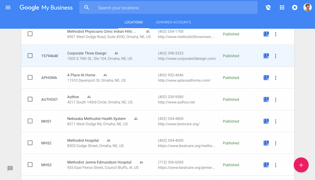Open storefront icon for Methodist Hospital
Screen dimensions: 315x180
point(266,143)
